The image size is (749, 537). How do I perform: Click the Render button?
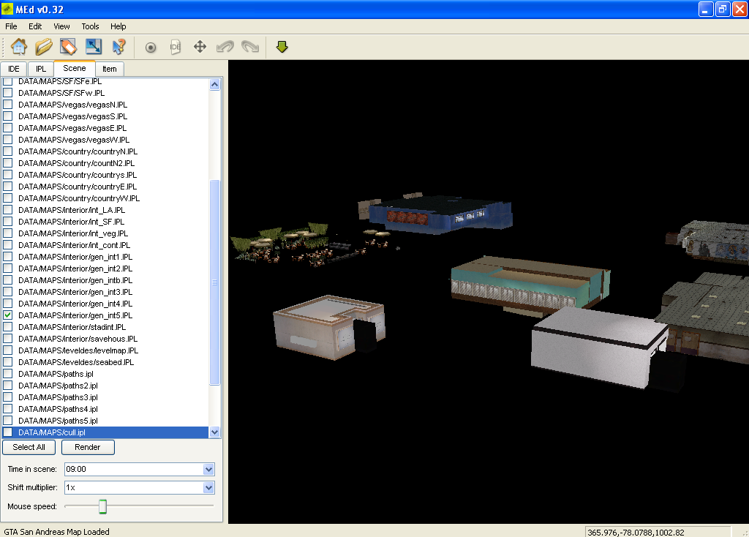click(x=88, y=447)
